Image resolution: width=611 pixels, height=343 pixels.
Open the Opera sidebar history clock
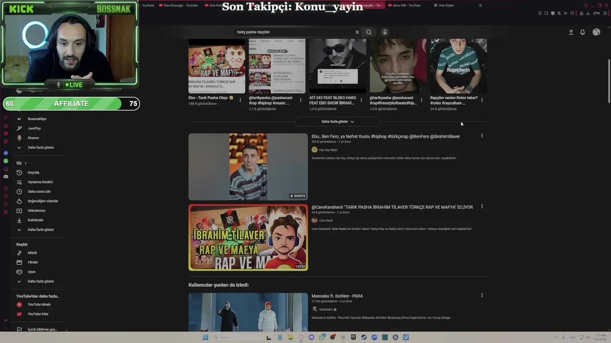click(x=6, y=196)
